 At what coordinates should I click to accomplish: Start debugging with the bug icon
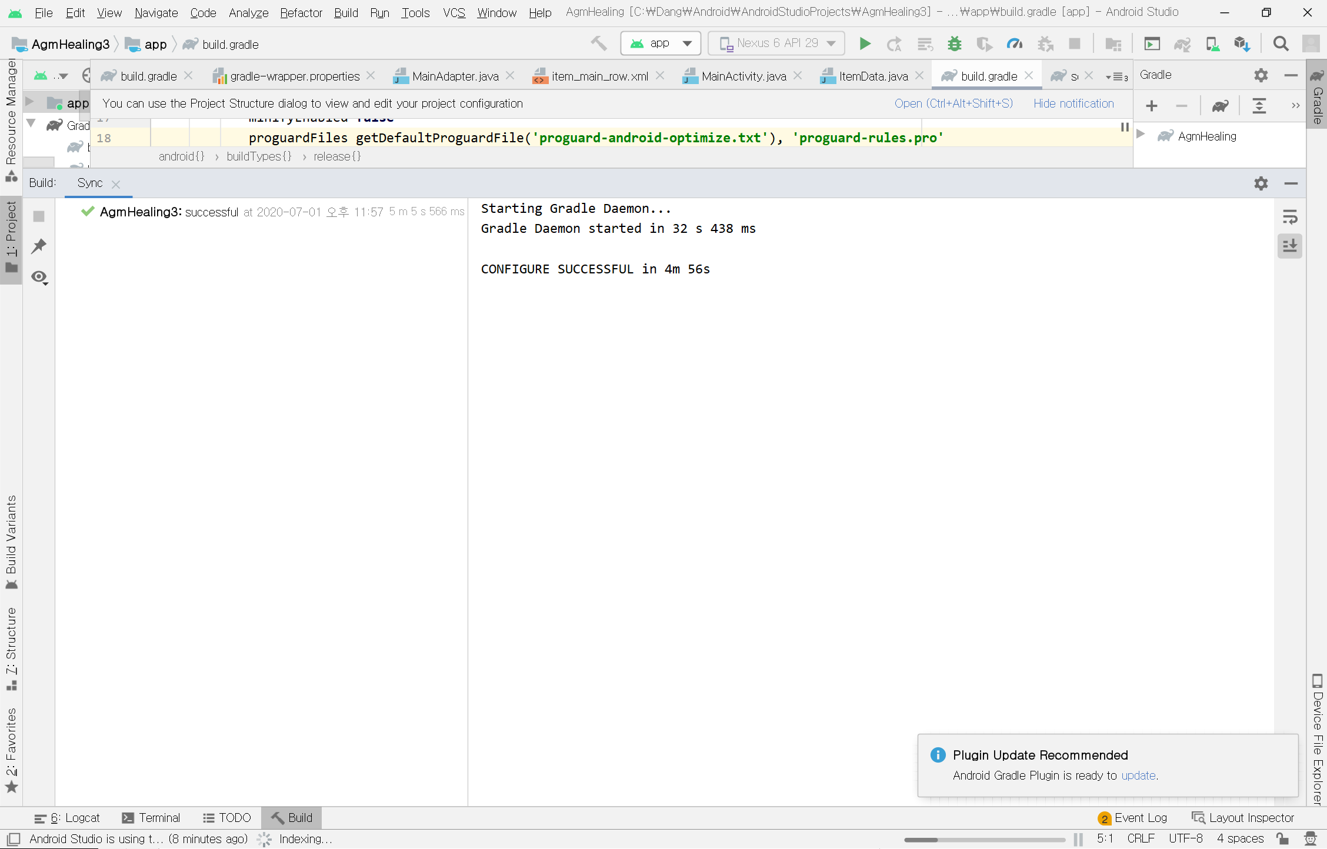pyautogui.click(x=954, y=44)
